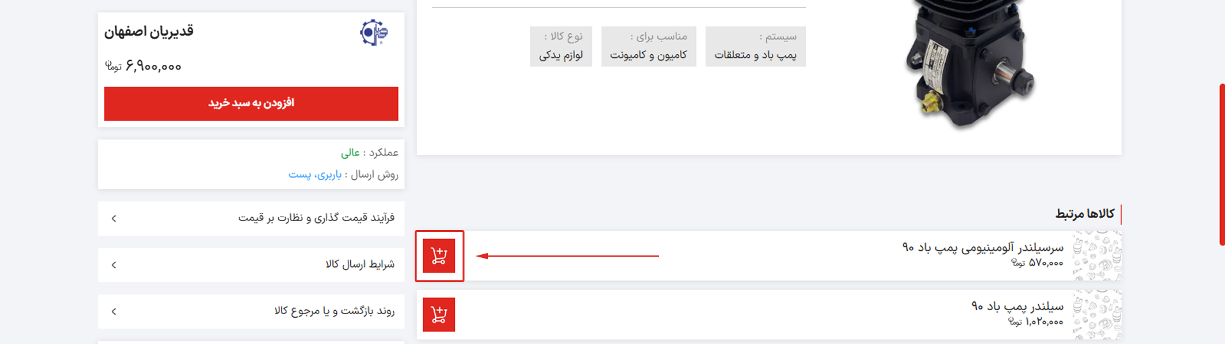Open thumbnail of سیلندر پمپ باد ۹۰
This screenshot has width=1225, height=344.
coord(1096,315)
